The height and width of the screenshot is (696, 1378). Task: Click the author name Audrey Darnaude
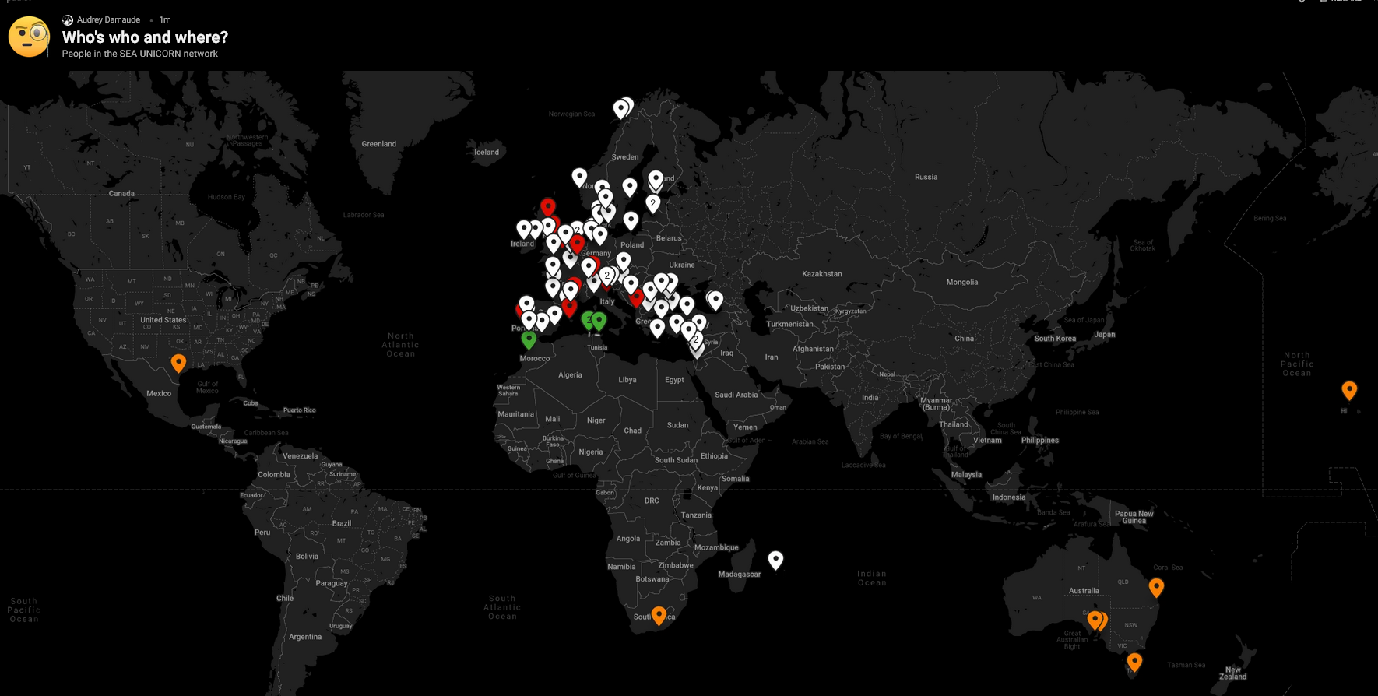[108, 19]
